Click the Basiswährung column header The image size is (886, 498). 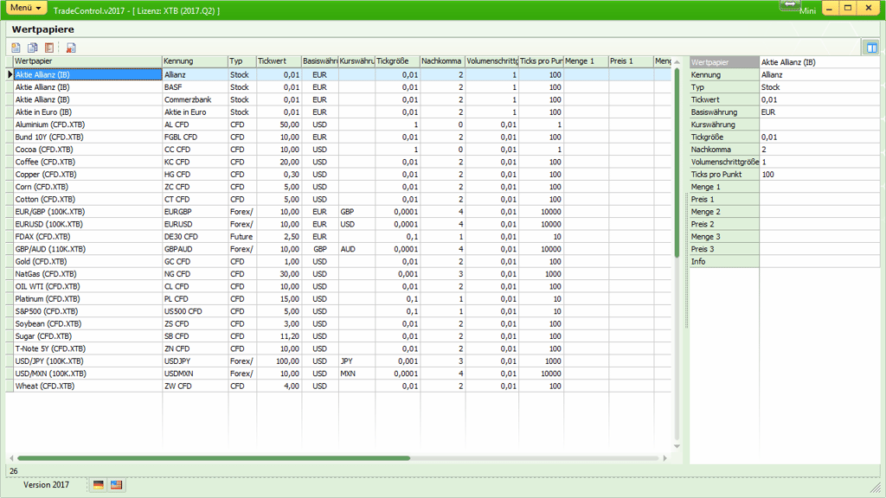pyautogui.click(x=320, y=61)
